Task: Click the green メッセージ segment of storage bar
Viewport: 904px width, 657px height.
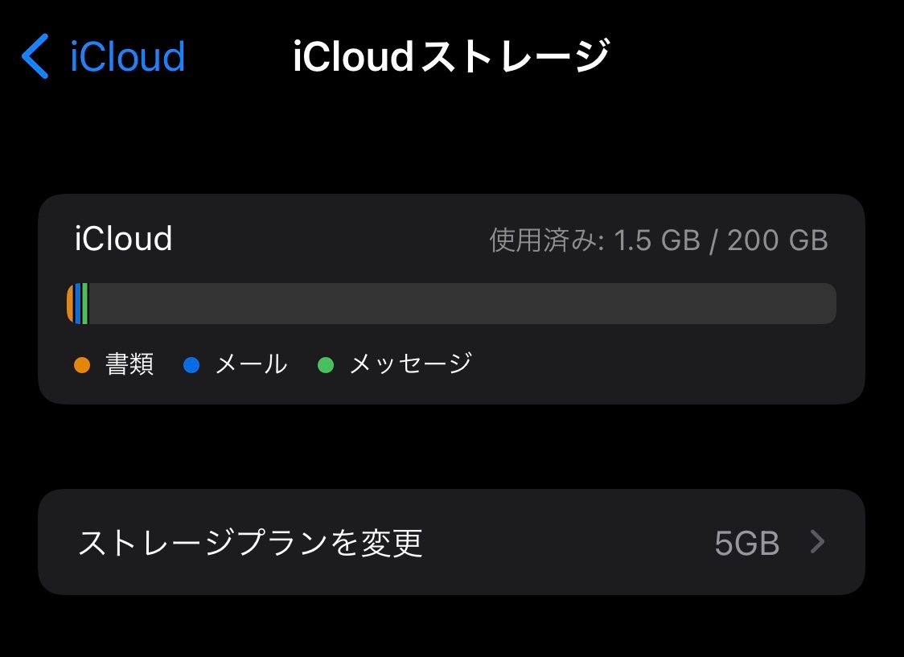Action: 84,304
